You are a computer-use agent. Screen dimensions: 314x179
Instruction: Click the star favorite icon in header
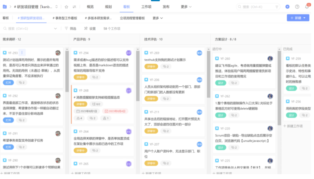click(x=67, y=7)
